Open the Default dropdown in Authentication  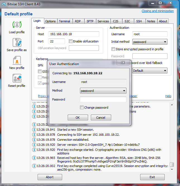click(x=150, y=71)
